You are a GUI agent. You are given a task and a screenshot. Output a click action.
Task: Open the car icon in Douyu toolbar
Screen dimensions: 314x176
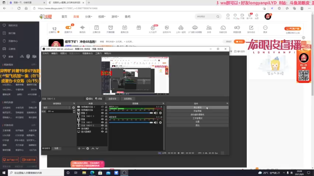[181, 28]
